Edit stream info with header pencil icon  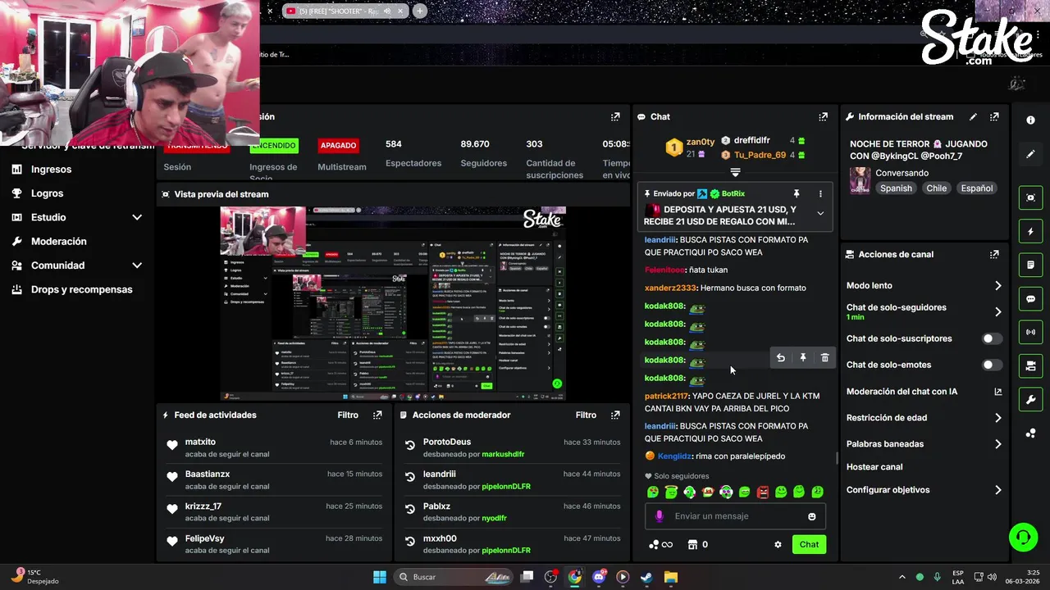pos(973,117)
